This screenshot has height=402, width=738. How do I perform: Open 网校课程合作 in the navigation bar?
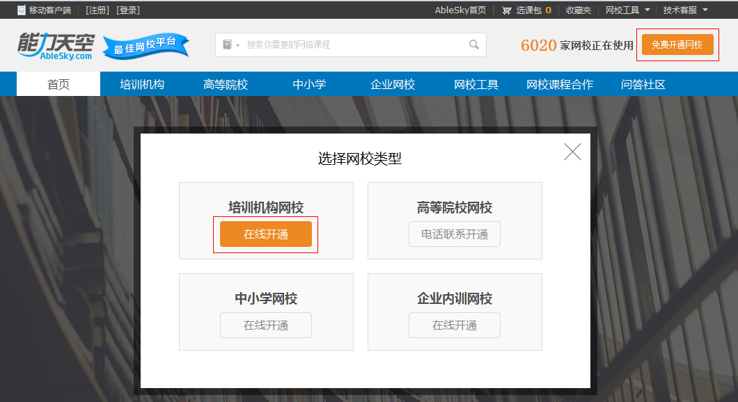coord(560,85)
